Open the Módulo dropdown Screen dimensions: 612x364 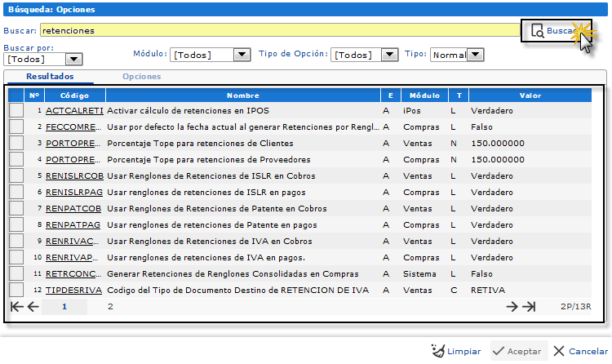242,55
